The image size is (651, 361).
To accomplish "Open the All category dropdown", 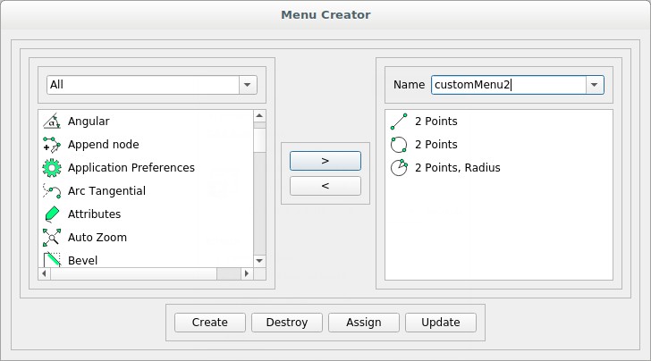I will [x=152, y=85].
